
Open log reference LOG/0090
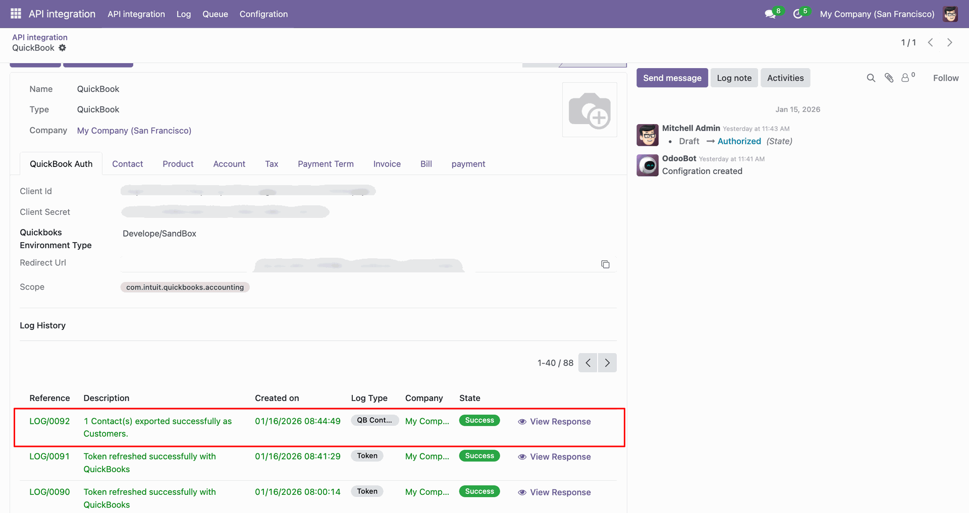coord(49,492)
